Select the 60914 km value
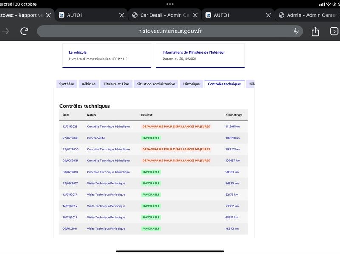The height and width of the screenshot is (255, 340). [x=232, y=217]
